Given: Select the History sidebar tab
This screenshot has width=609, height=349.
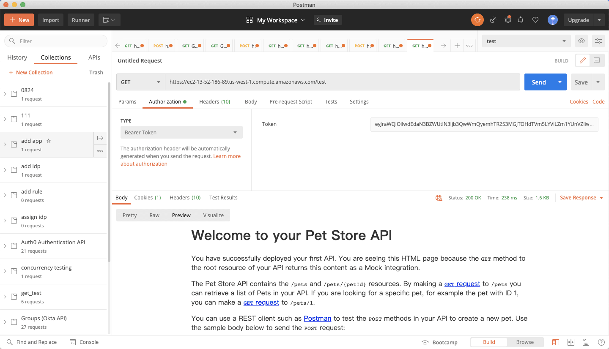Looking at the screenshot, I should [17, 57].
